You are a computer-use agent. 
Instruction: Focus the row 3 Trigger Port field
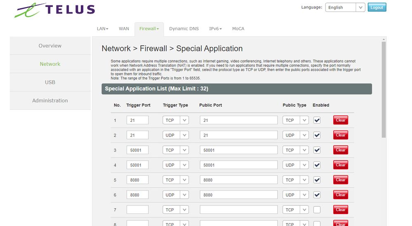click(x=137, y=150)
